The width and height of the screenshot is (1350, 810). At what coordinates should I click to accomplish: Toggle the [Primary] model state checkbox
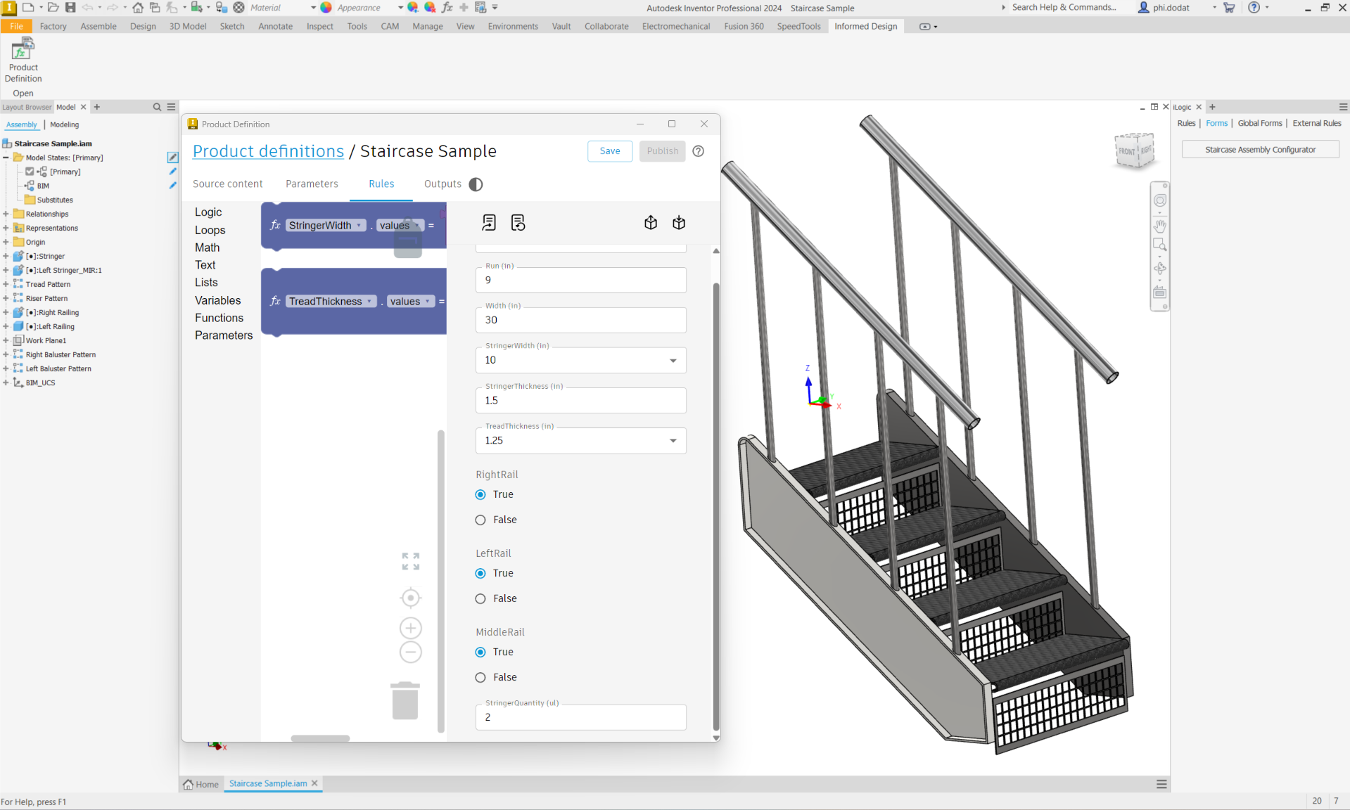point(30,172)
